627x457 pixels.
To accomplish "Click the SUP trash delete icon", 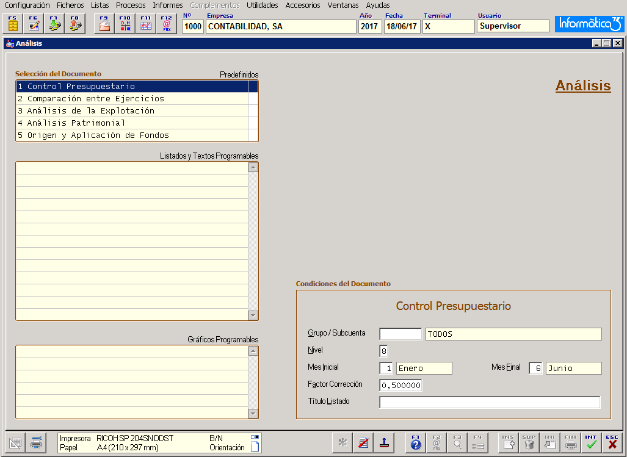I will click(x=529, y=442).
